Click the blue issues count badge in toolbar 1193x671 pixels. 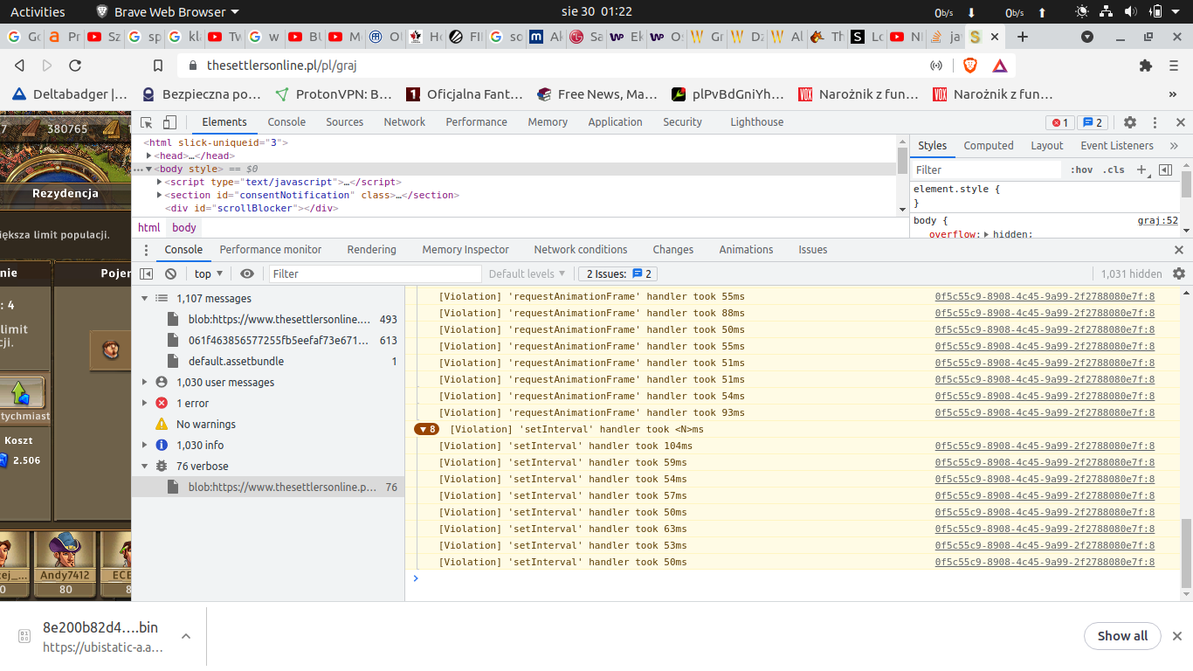tap(1093, 122)
